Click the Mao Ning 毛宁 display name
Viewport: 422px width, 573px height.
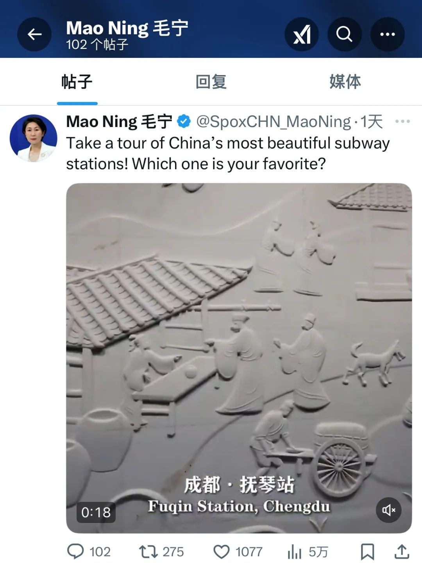point(119,122)
